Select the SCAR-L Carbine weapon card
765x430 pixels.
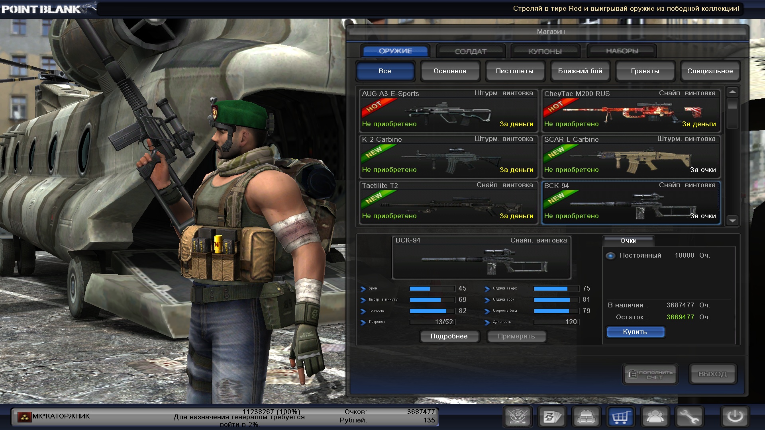630,156
